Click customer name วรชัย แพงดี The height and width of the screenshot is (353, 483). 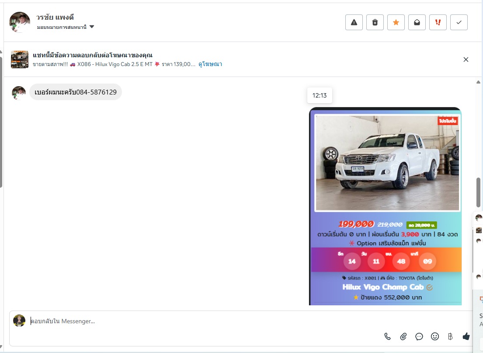click(x=55, y=17)
